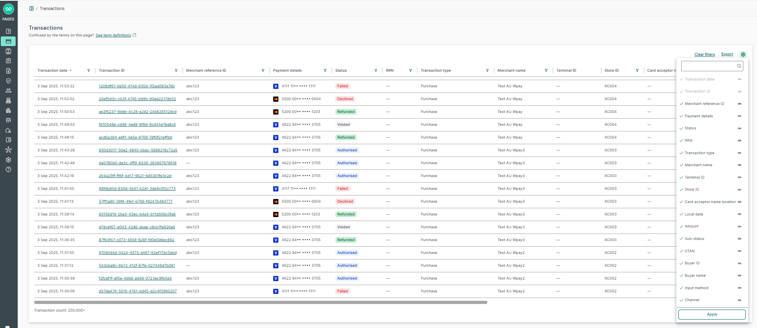
Task: Open the settings cog in the sidebar
Action: [x=8, y=160]
